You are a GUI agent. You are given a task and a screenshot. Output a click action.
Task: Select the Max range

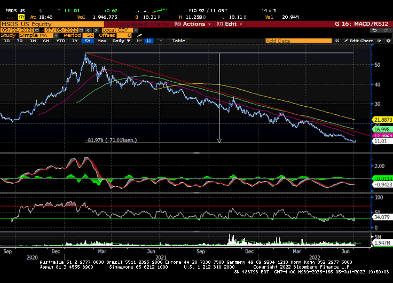click(x=102, y=41)
